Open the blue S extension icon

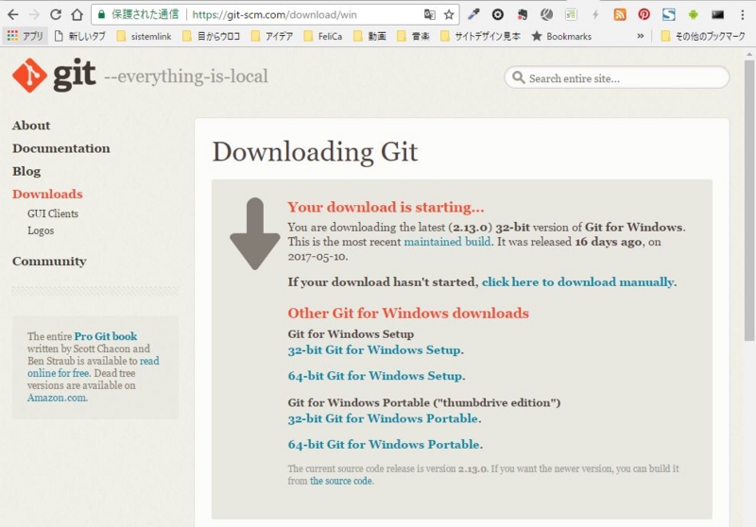point(668,14)
